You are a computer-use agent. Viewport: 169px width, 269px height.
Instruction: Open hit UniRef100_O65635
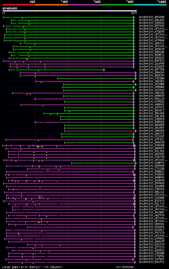click(152, 49)
